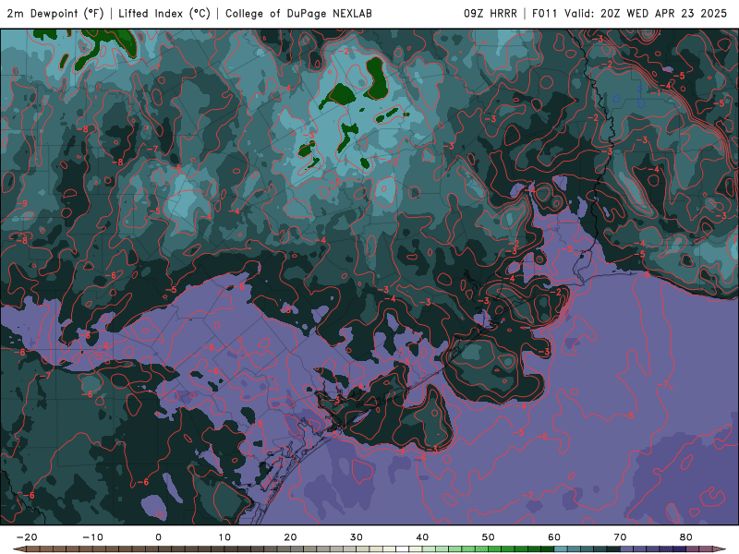
Task: Click the '40' color scale label
Action: click(x=422, y=537)
